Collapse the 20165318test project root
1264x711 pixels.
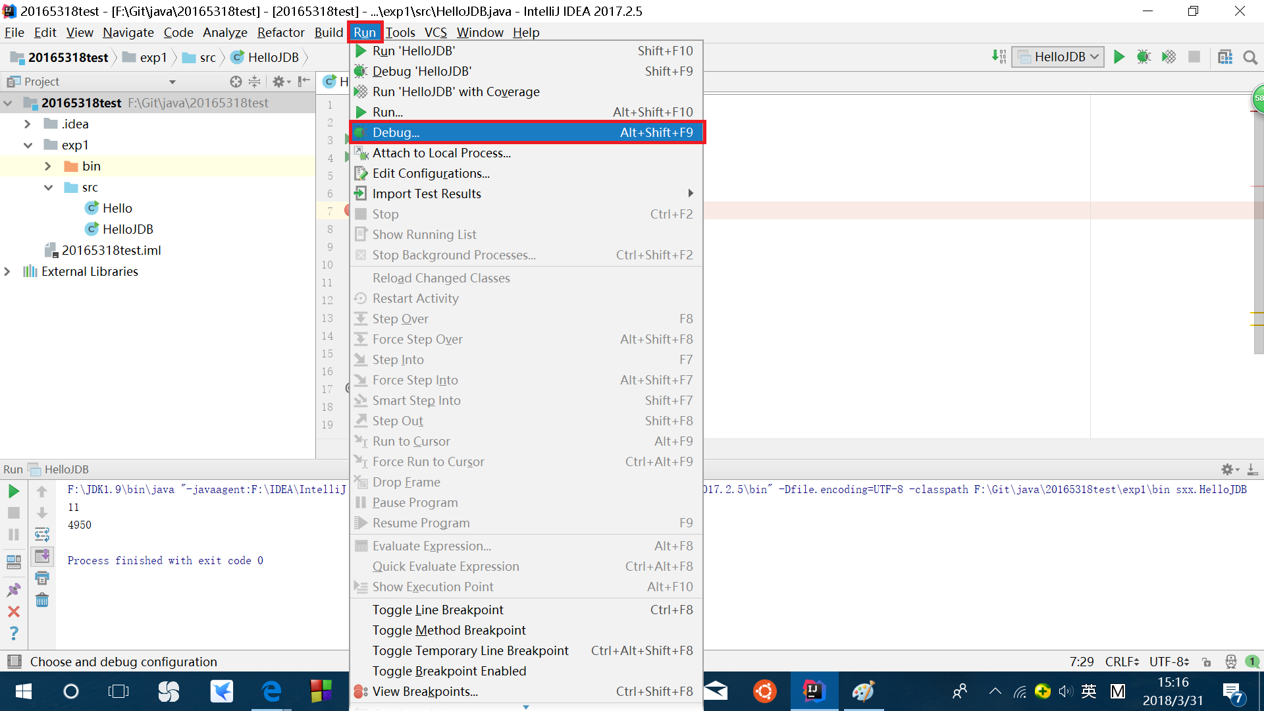point(8,103)
